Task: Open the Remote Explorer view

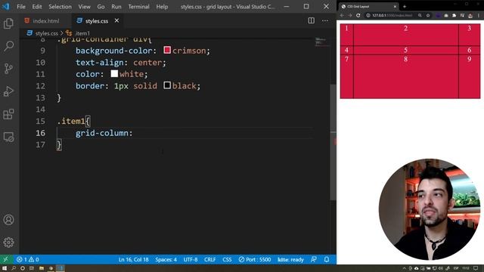Action: (8, 137)
